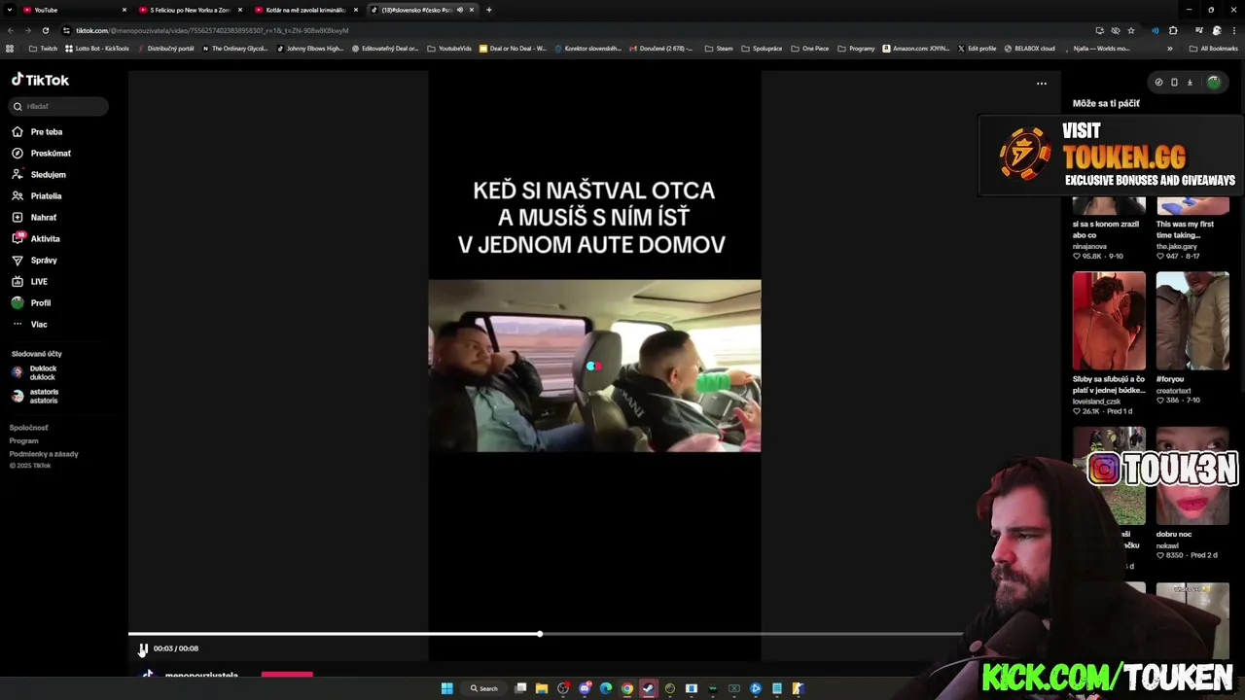Open the browser extensions puzzle icon
1245x700 pixels.
(1173, 30)
